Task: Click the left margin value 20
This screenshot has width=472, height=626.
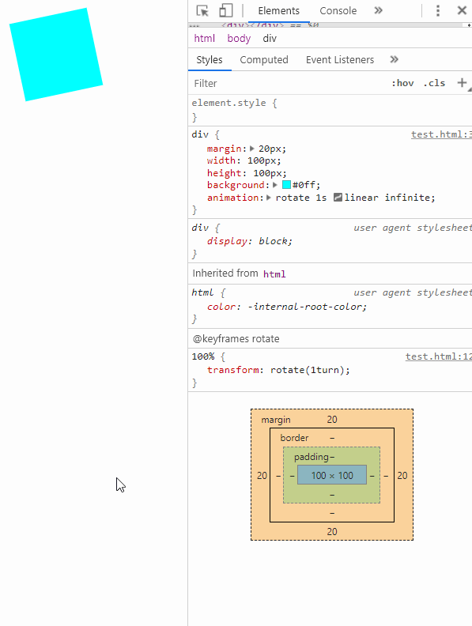Action: tap(262, 476)
